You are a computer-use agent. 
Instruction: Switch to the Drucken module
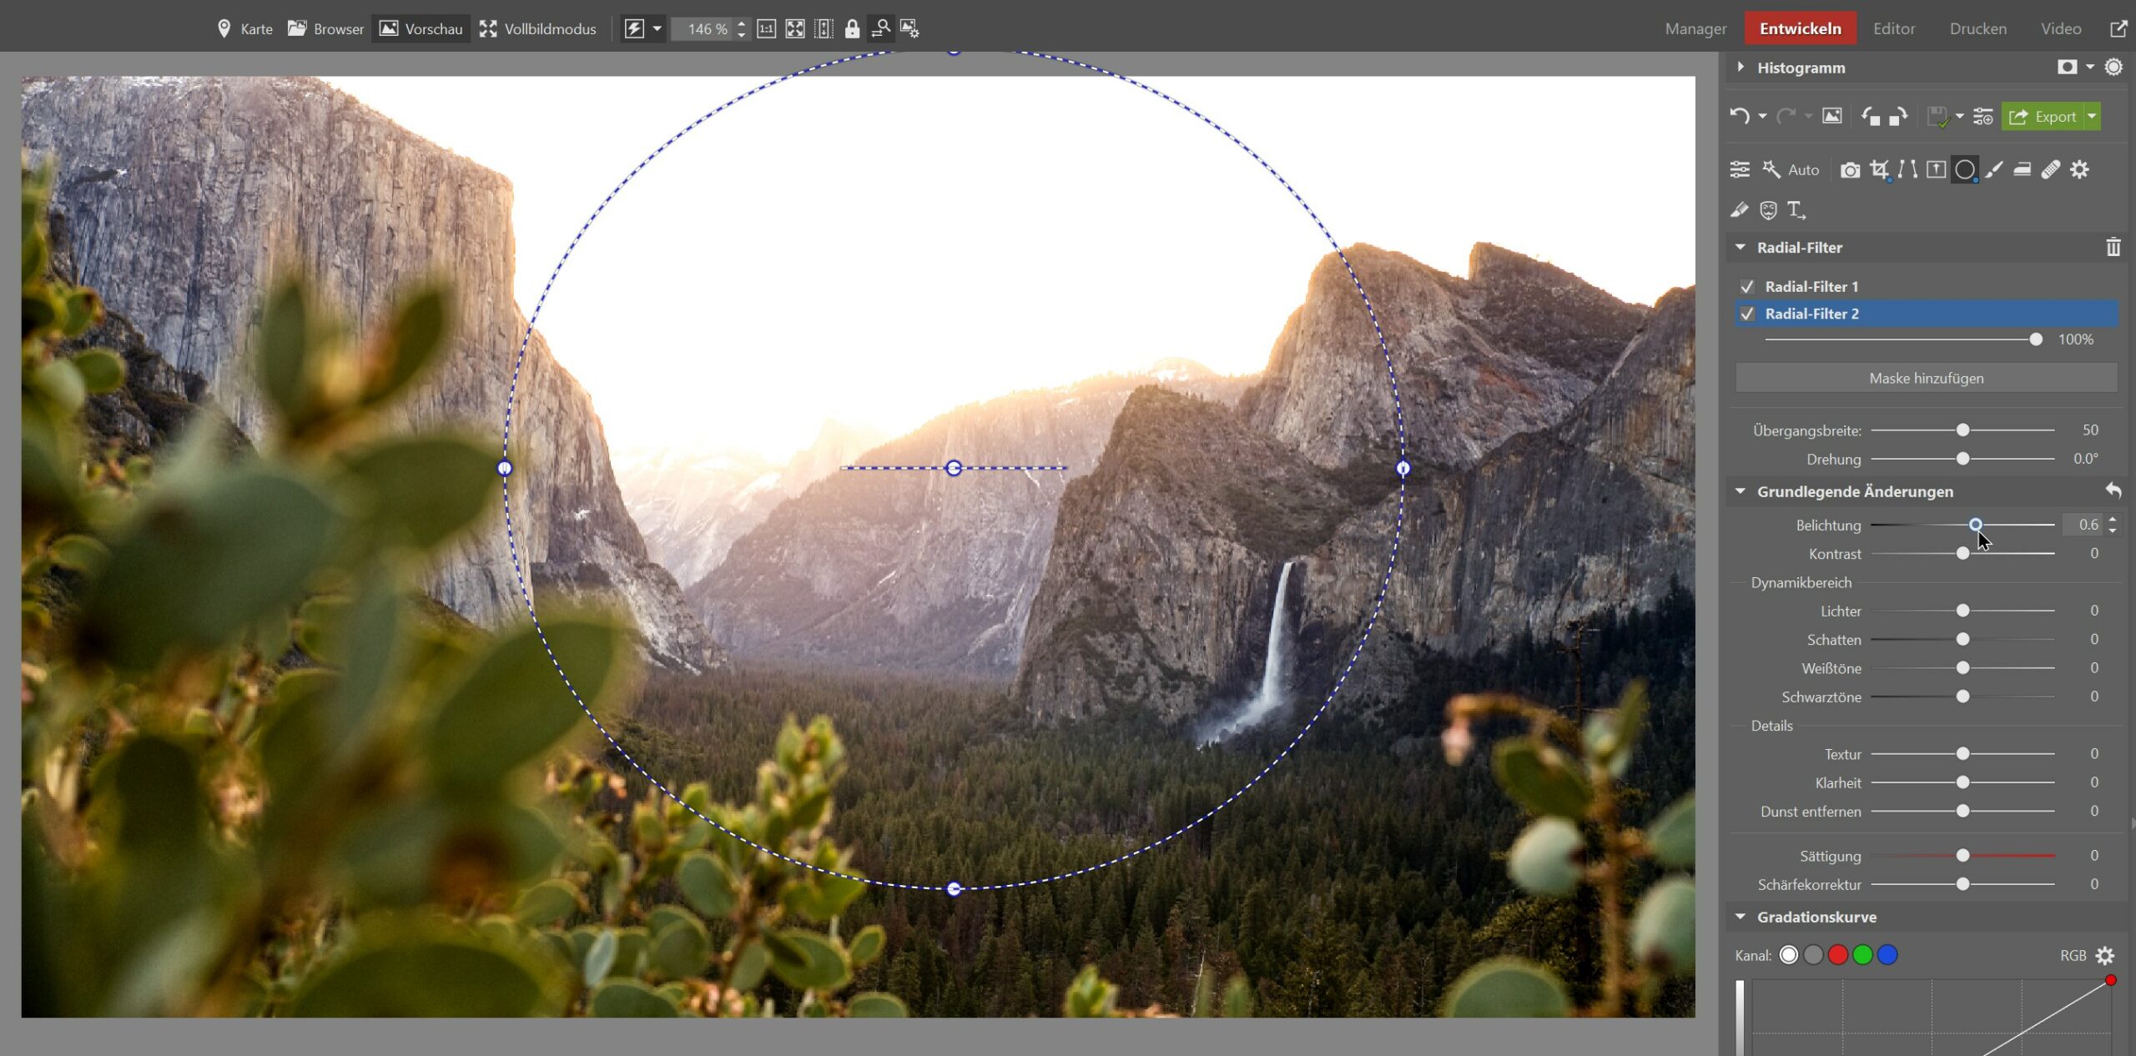tap(1977, 29)
